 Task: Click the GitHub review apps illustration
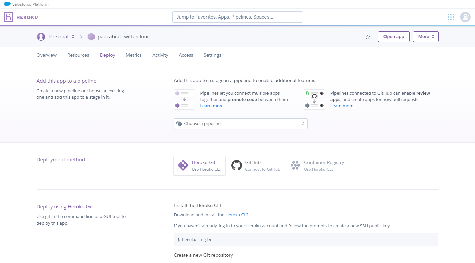(314, 99)
